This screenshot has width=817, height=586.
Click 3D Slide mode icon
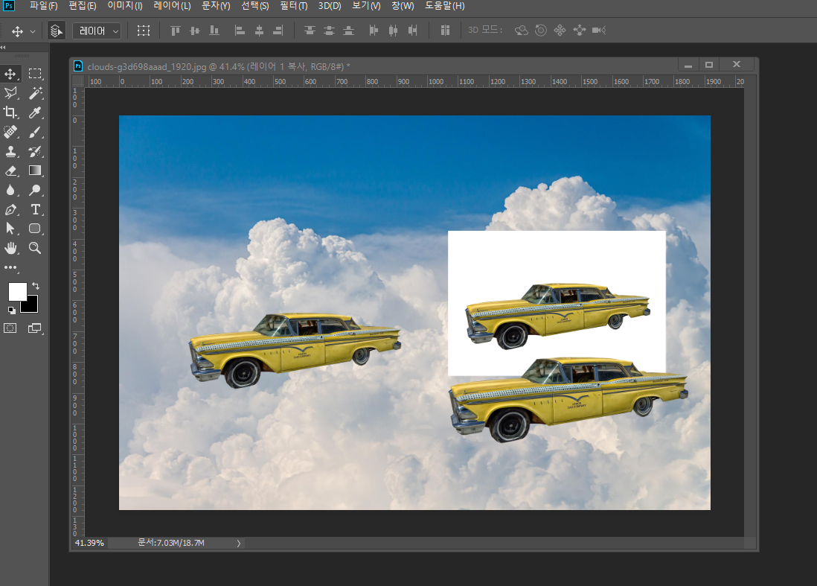(x=580, y=31)
